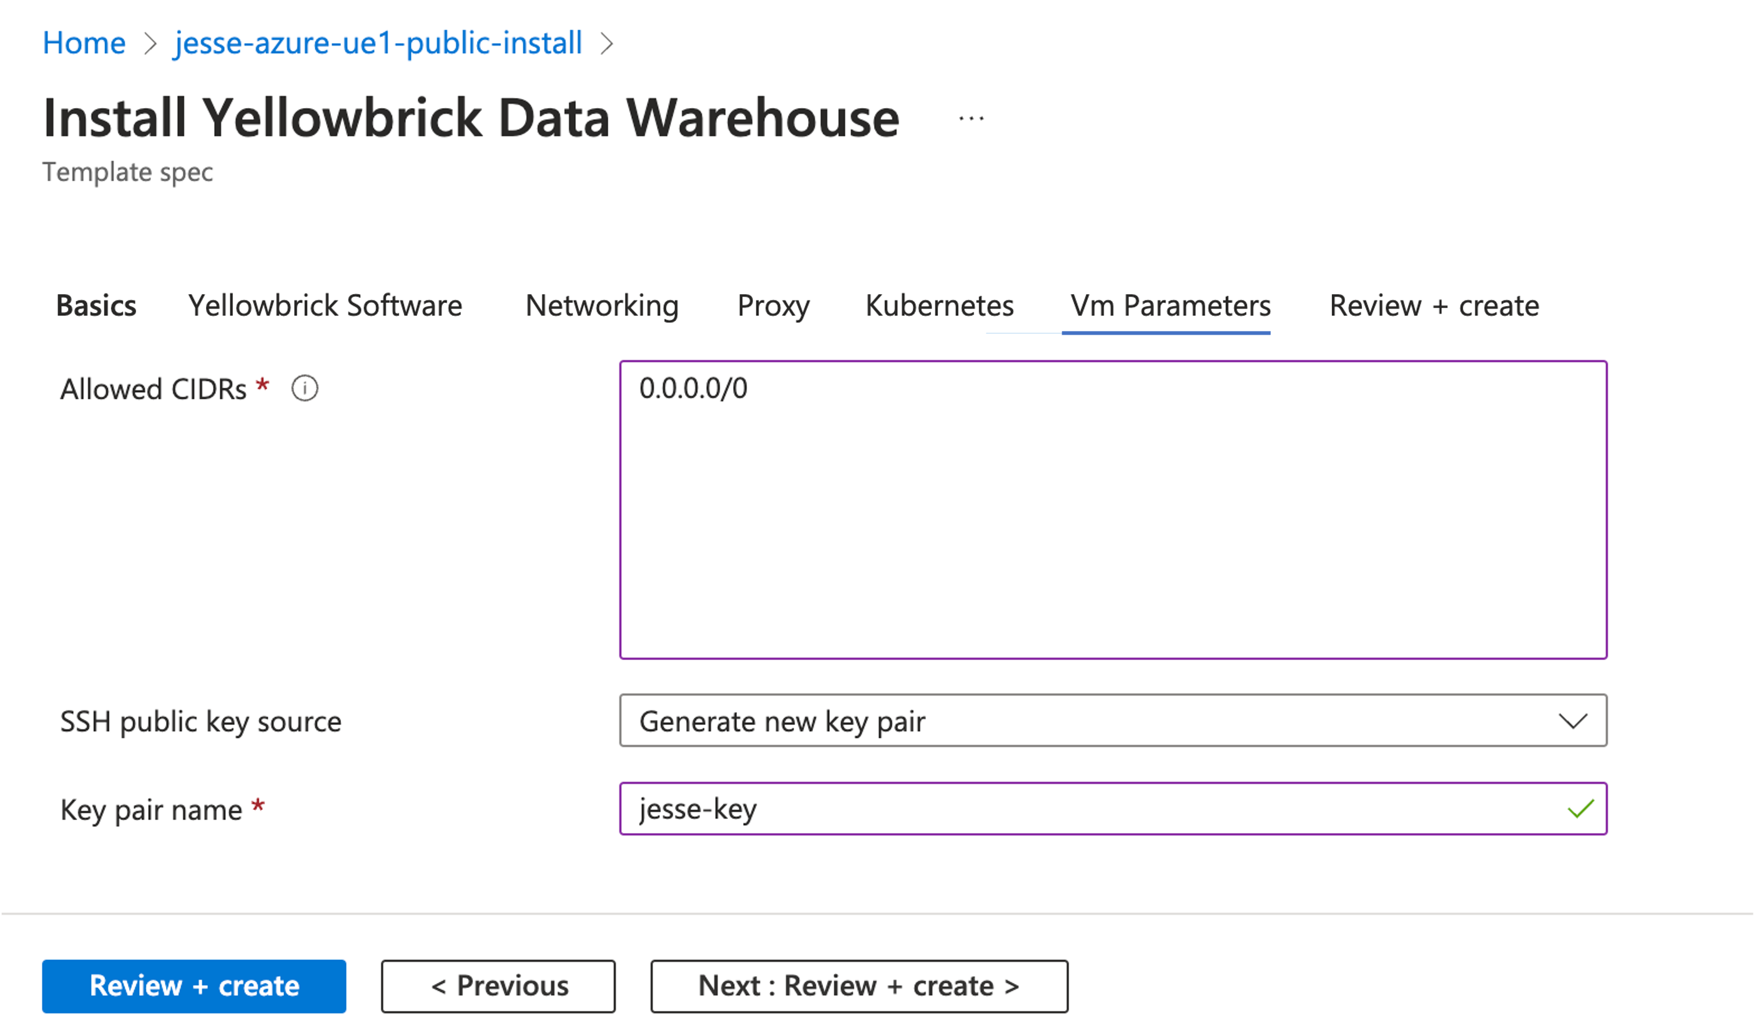Jump to Review + create tab
This screenshot has height=1036, width=1754.
point(1434,306)
